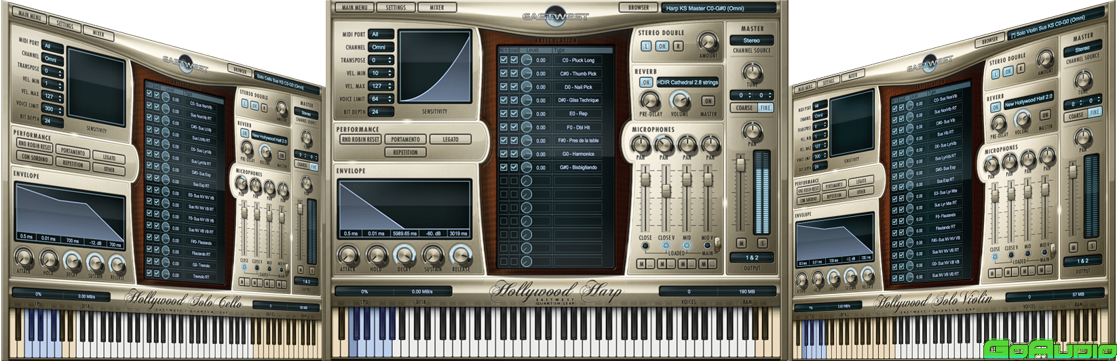Click the level knob for C0 - Pluck Long
1117x361 pixels.
[527, 60]
